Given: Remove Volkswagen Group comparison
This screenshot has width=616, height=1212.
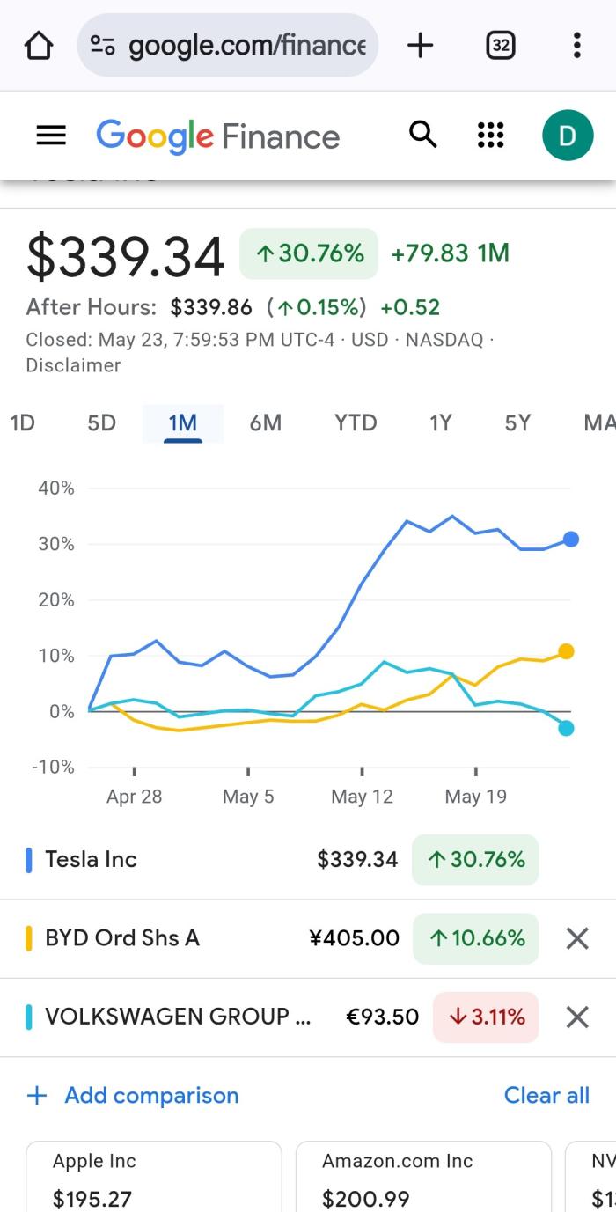Looking at the screenshot, I should coord(577,1017).
